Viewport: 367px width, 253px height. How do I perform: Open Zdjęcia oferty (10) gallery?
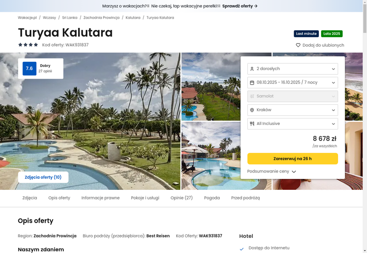coord(43,177)
